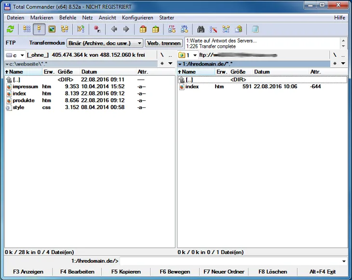Image resolution: width=352 pixels, height=280 pixels.
Task: Open the Hilfe menu
Action: tap(339, 18)
